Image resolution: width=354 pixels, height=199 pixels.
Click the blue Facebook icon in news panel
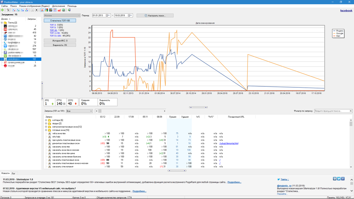tap(343, 179)
